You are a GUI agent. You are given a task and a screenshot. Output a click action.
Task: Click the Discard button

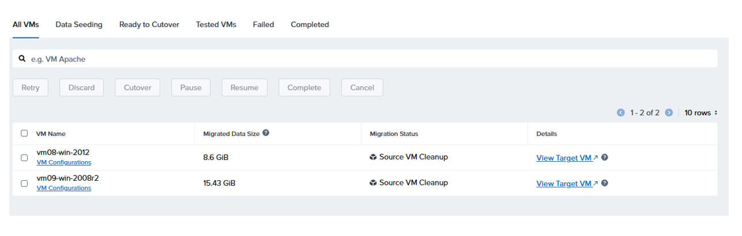point(81,87)
